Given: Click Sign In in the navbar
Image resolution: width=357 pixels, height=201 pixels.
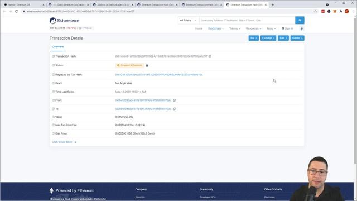Looking at the screenshot, I should (287, 28).
